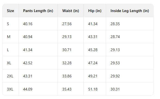Select the 3XL size row label
Screen dimensions: 160x99
(10, 89)
